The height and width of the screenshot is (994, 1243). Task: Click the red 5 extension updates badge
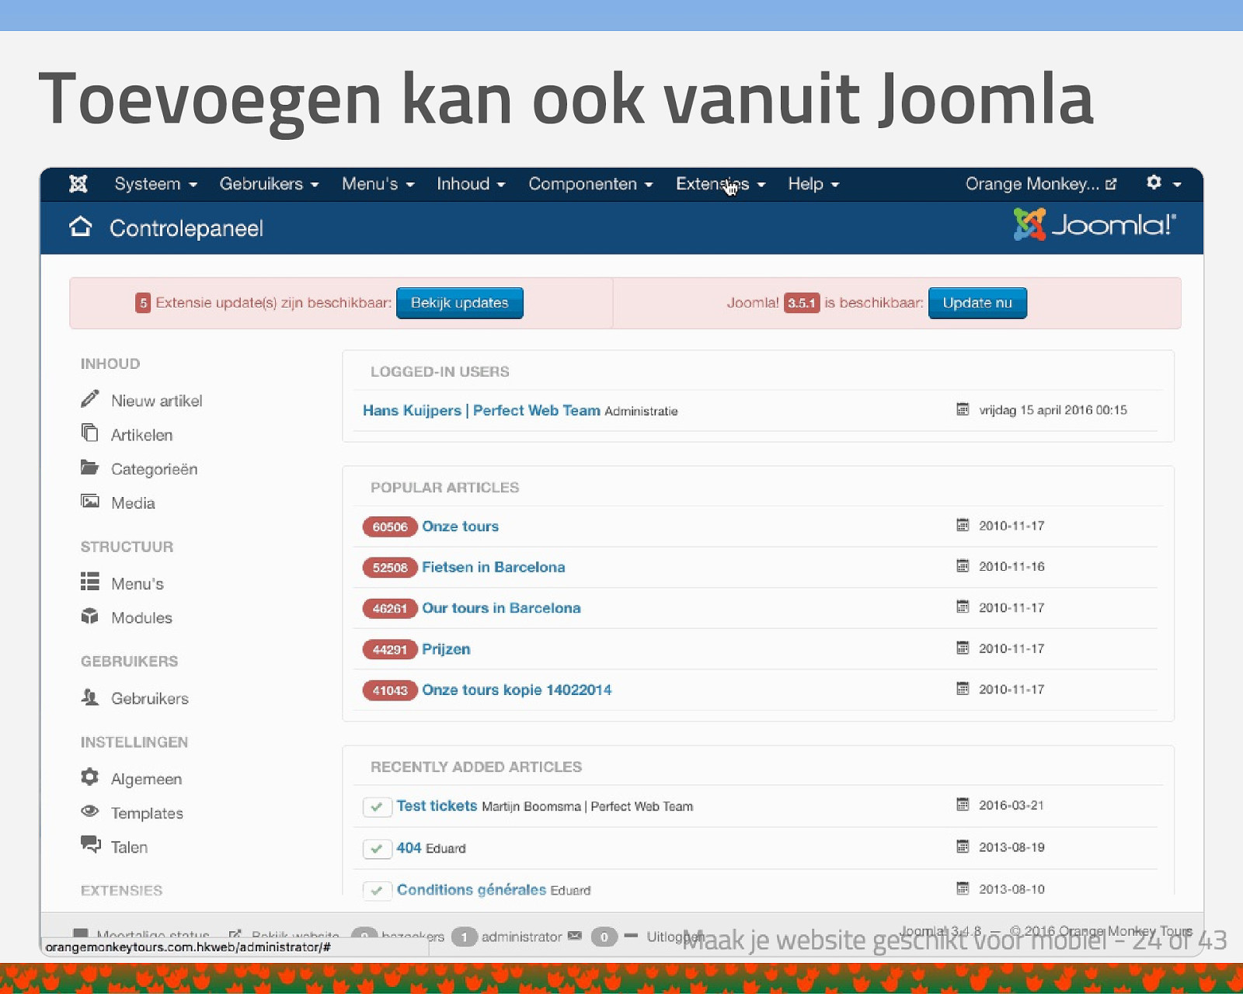(x=143, y=303)
